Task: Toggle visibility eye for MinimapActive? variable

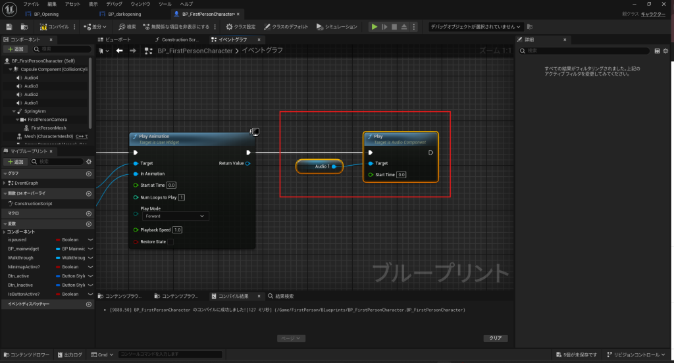Action: point(91,267)
